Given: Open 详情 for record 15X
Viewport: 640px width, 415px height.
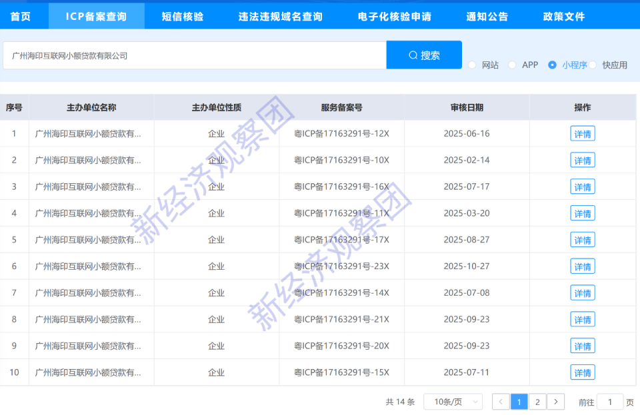Looking at the screenshot, I should click(583, 372).
